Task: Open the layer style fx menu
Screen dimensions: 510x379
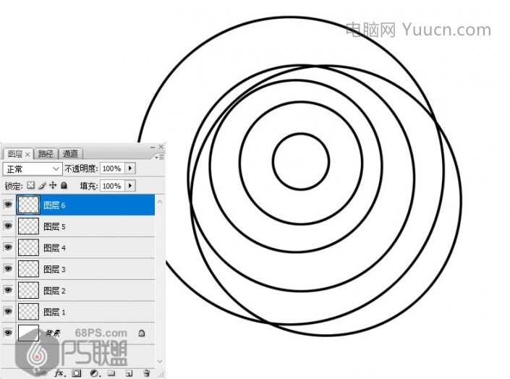Action: click(x=59, y=372)
